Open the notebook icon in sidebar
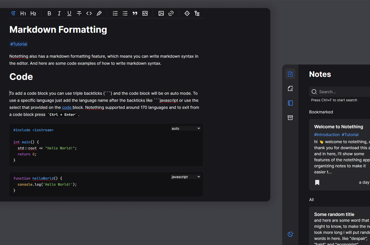The height and width of the screenshot is (245, 370). click(290, 103)
